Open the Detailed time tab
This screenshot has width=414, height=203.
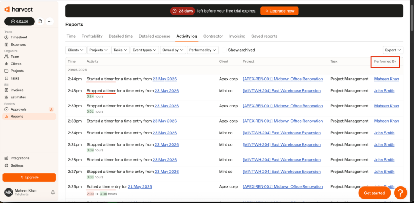coord(120,36)
